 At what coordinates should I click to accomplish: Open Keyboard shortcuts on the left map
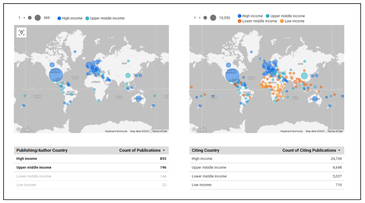pos(116,131)
